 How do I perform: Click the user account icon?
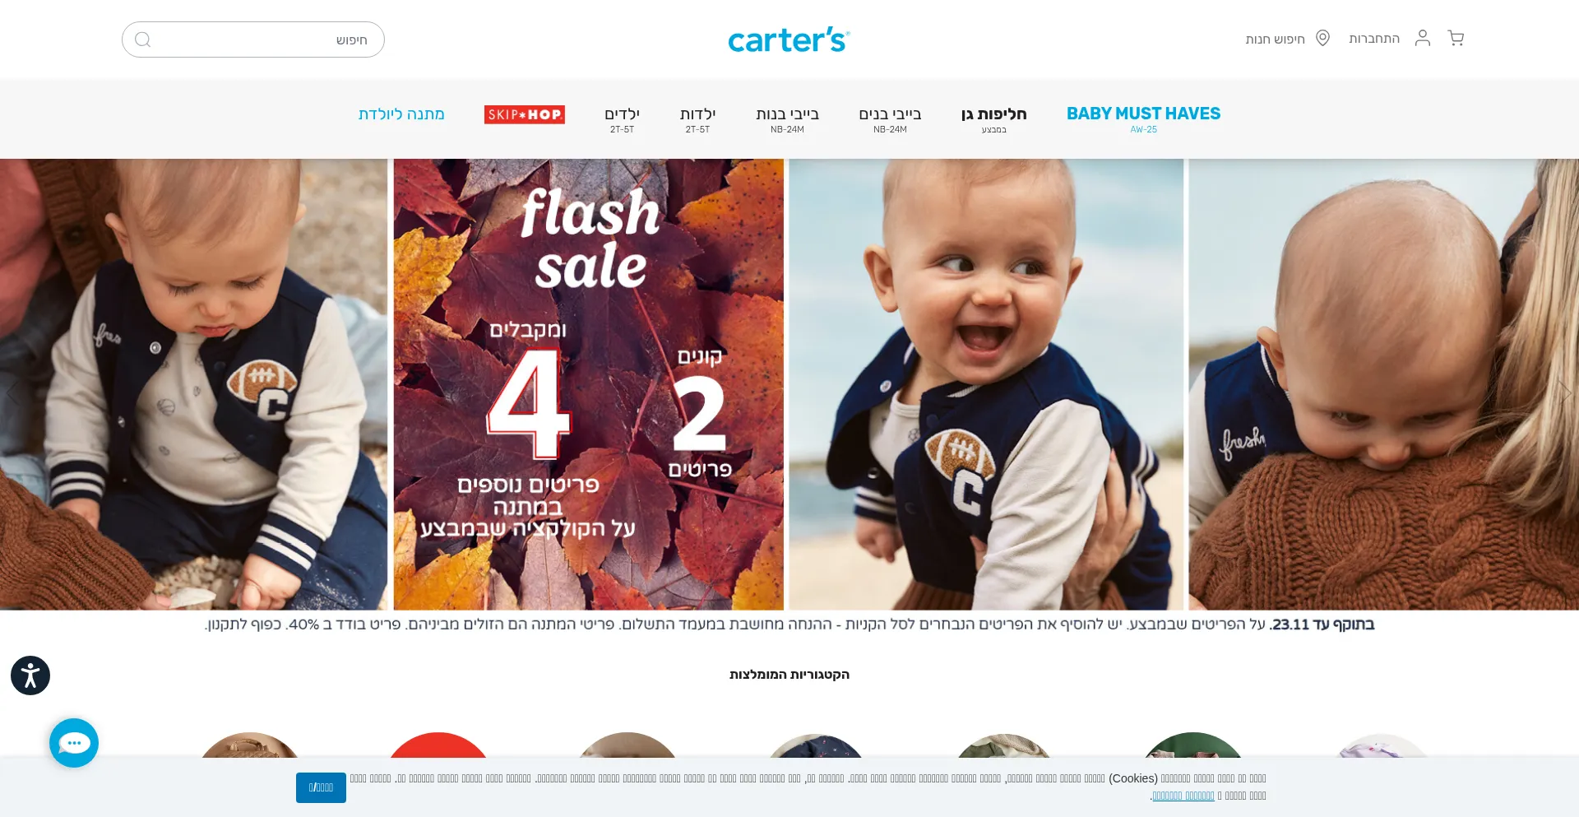pyautogui.click(x=1423, y=38)
